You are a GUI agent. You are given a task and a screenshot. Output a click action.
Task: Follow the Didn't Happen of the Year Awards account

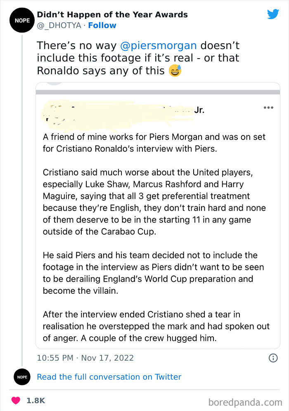coord(102,25)
